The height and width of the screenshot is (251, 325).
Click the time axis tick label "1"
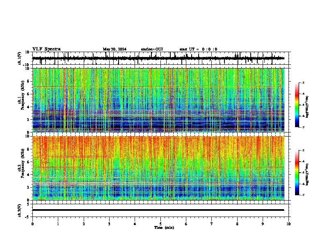(58, 224)
